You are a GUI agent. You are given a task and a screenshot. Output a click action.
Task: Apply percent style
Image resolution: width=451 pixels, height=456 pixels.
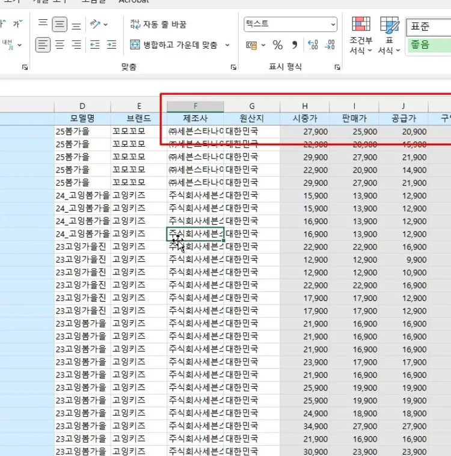tap(277, 45)
